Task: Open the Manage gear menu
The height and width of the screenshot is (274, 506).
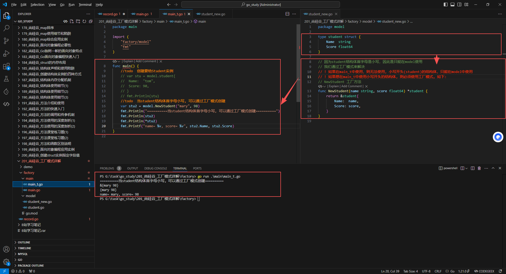Action: [x=6, y=262]
